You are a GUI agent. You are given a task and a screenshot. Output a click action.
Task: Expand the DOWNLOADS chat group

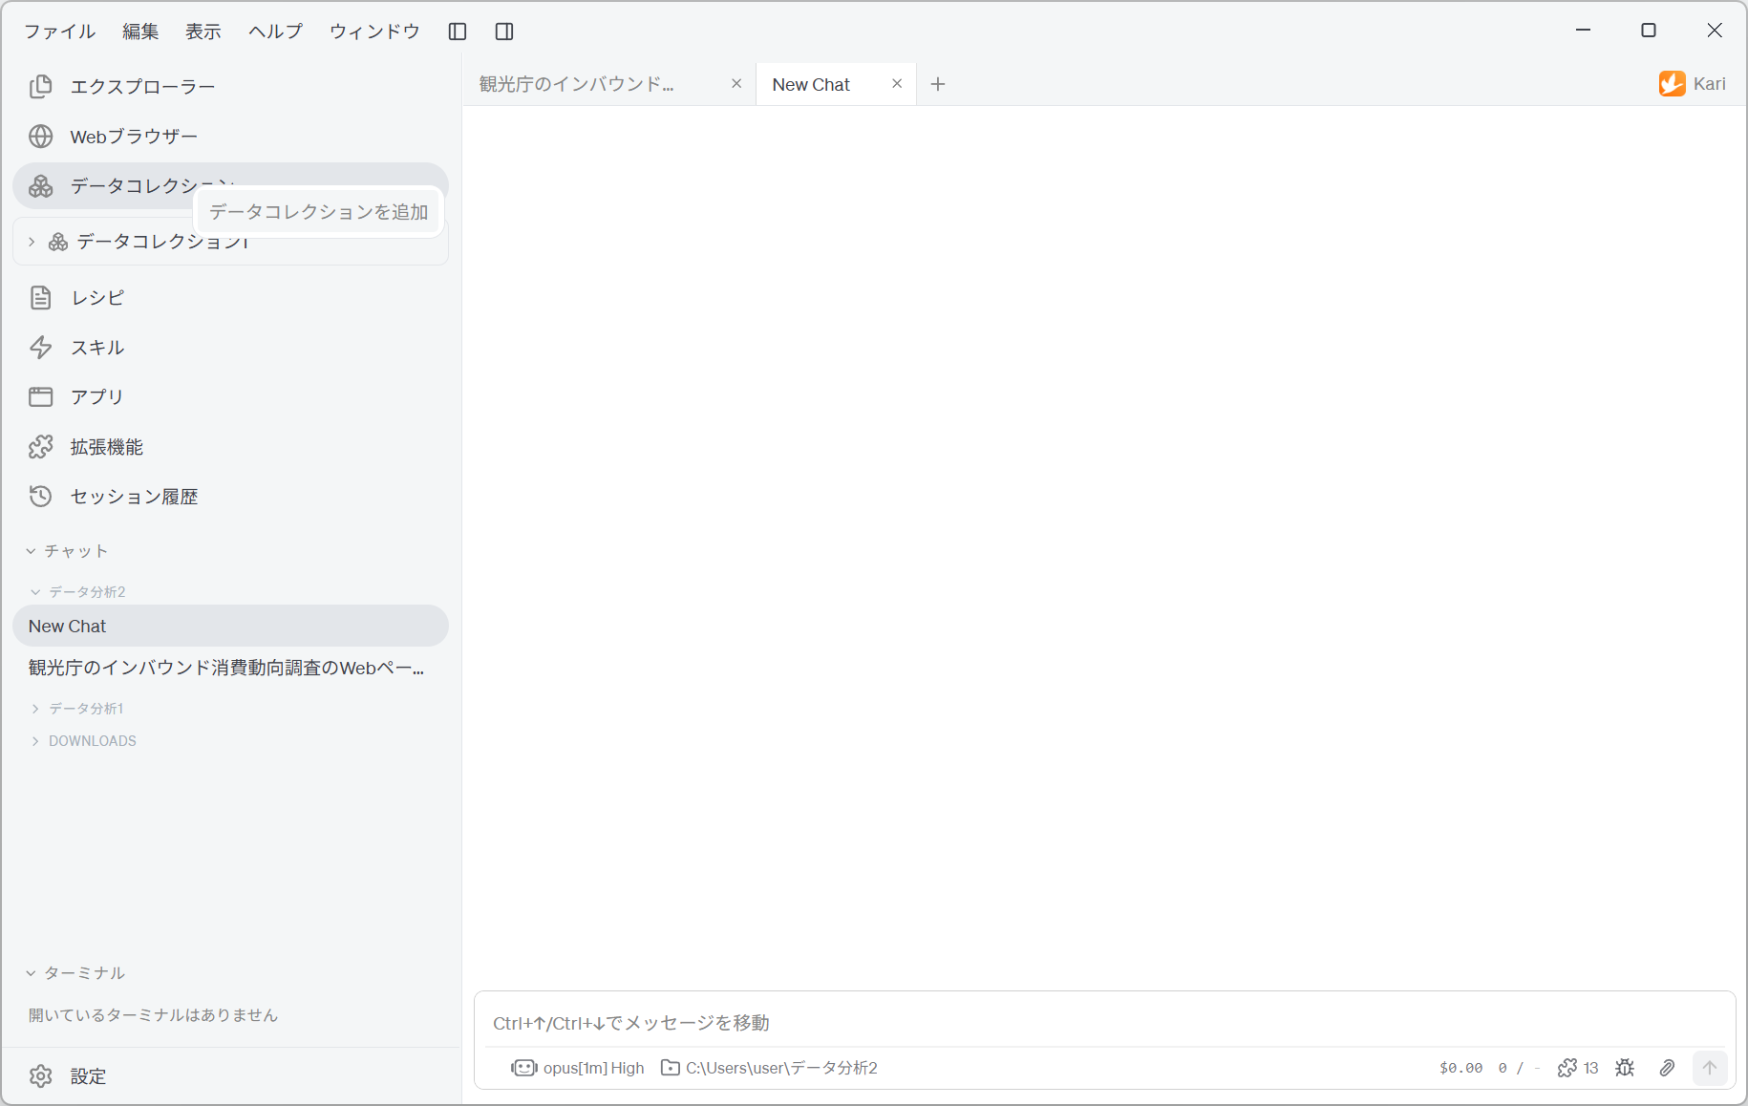point(84,741)
